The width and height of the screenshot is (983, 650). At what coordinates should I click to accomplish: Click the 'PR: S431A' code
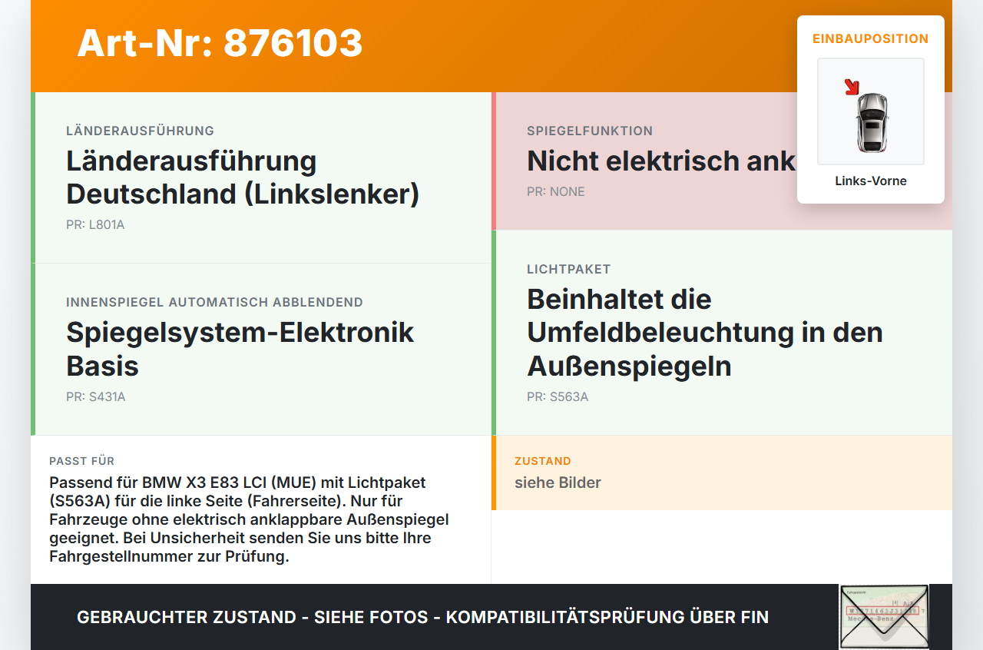[x=96, y=397]
